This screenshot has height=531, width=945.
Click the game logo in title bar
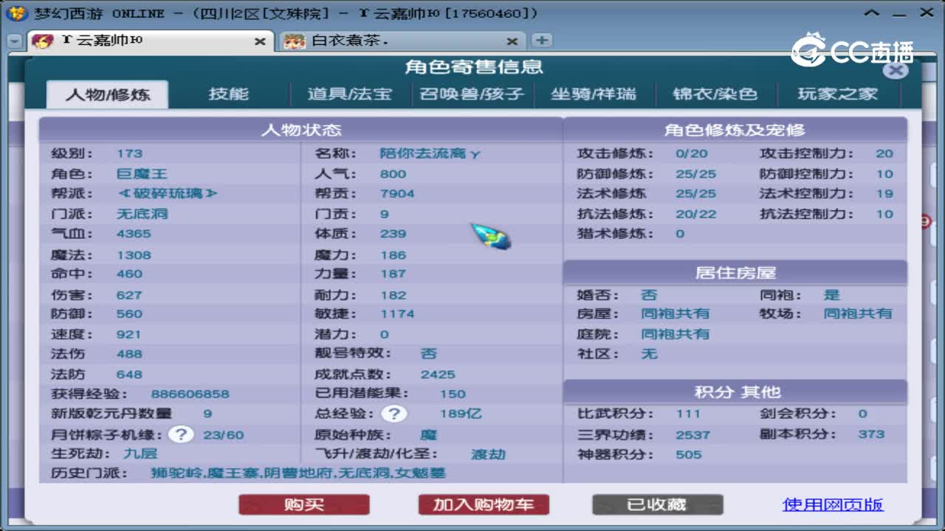point(16,13)
